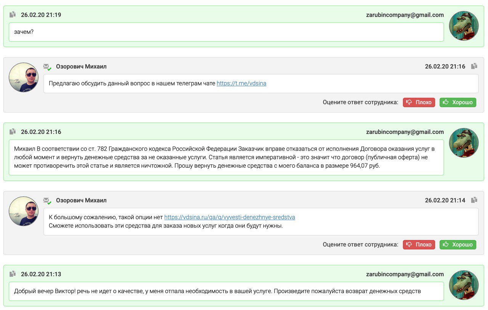The image size is (488, 310).
Task: Click Михаил's avatar on the Telegram reply
Action: click(24, 77)
